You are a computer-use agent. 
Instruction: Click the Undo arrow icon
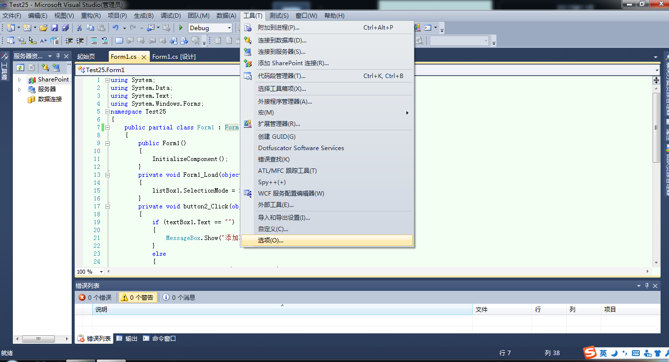(116, 28)
